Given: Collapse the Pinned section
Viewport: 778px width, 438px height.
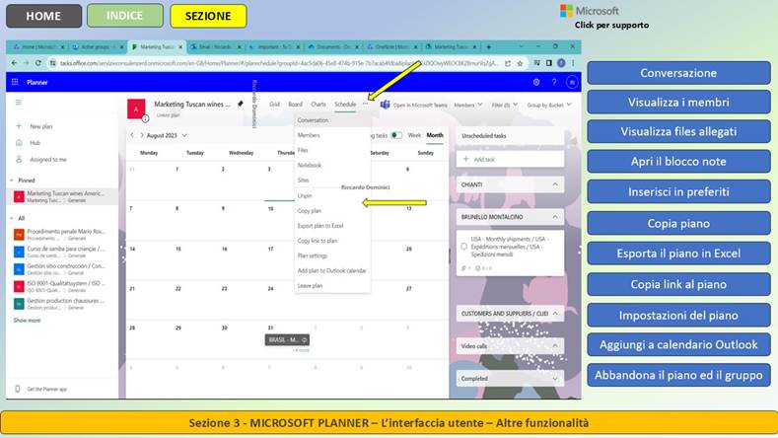Looking at the screenshot, I should (12, 181).
